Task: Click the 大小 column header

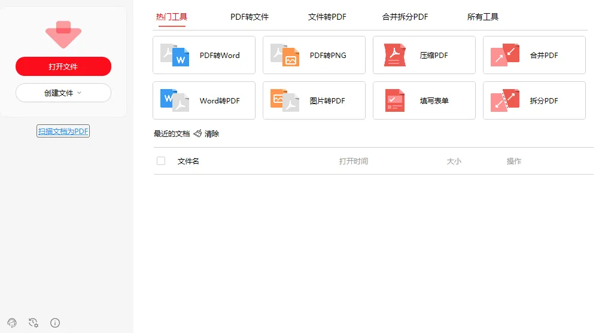Action: coord(454,161)
